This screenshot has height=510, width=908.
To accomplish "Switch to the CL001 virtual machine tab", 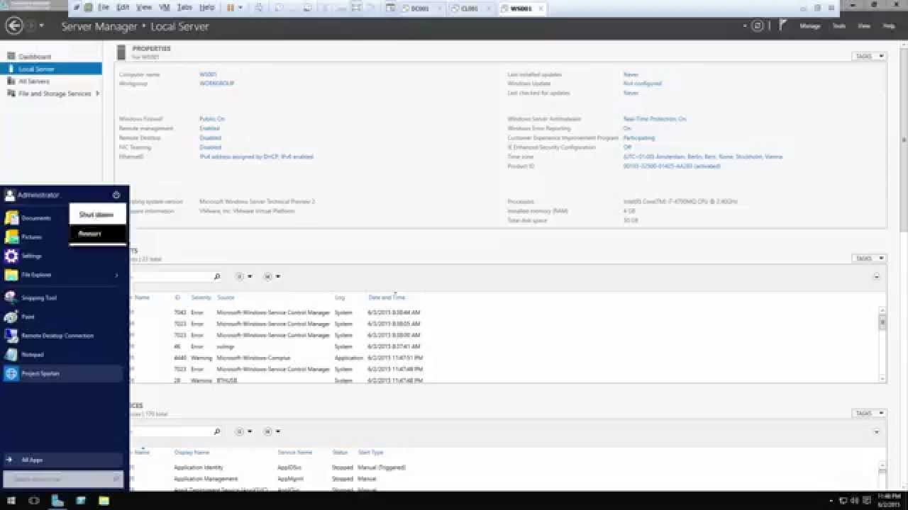I will coord(469,8).
